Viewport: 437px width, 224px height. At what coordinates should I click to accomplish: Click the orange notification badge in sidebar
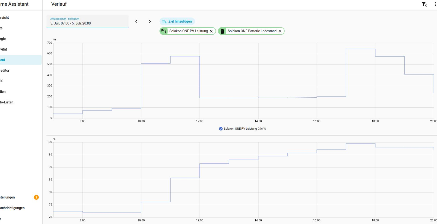pyautogui.click(x=36, y=197)
